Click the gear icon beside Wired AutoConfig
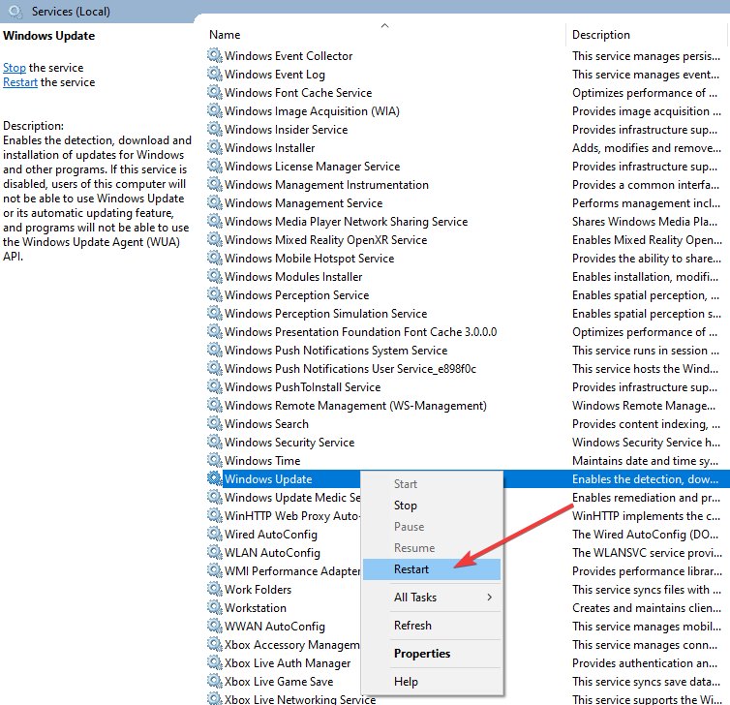 pos(214,534)
